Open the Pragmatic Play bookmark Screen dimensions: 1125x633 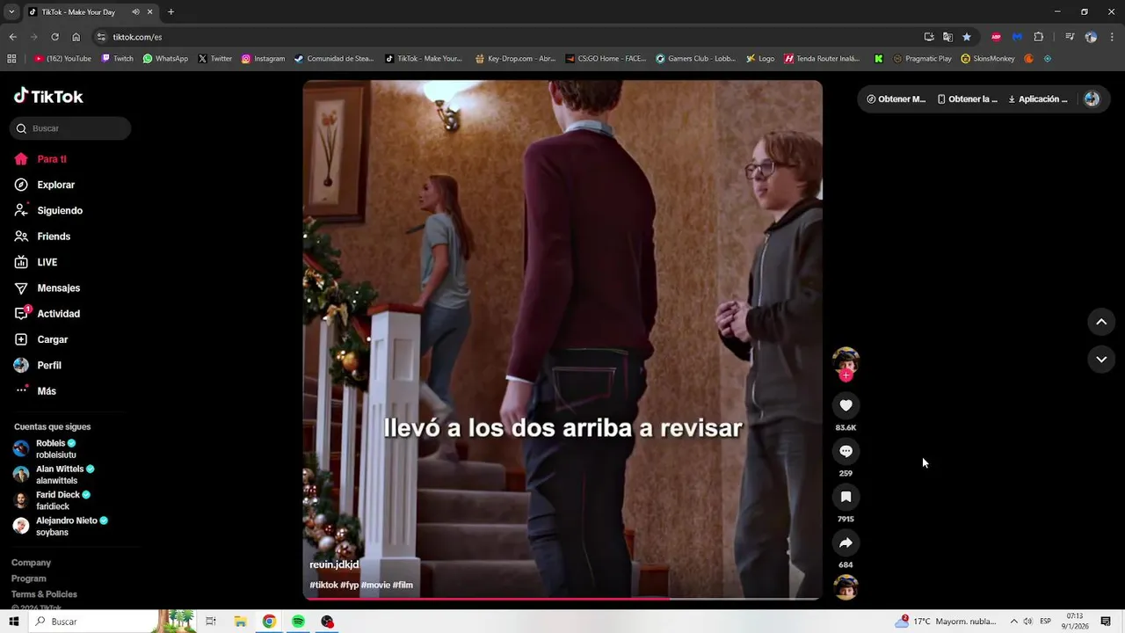pos(922,59)
